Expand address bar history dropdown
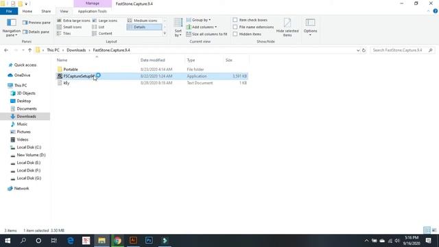Image resolution: width=439 pixels, height=247 pixels. [x=358, y=50]
